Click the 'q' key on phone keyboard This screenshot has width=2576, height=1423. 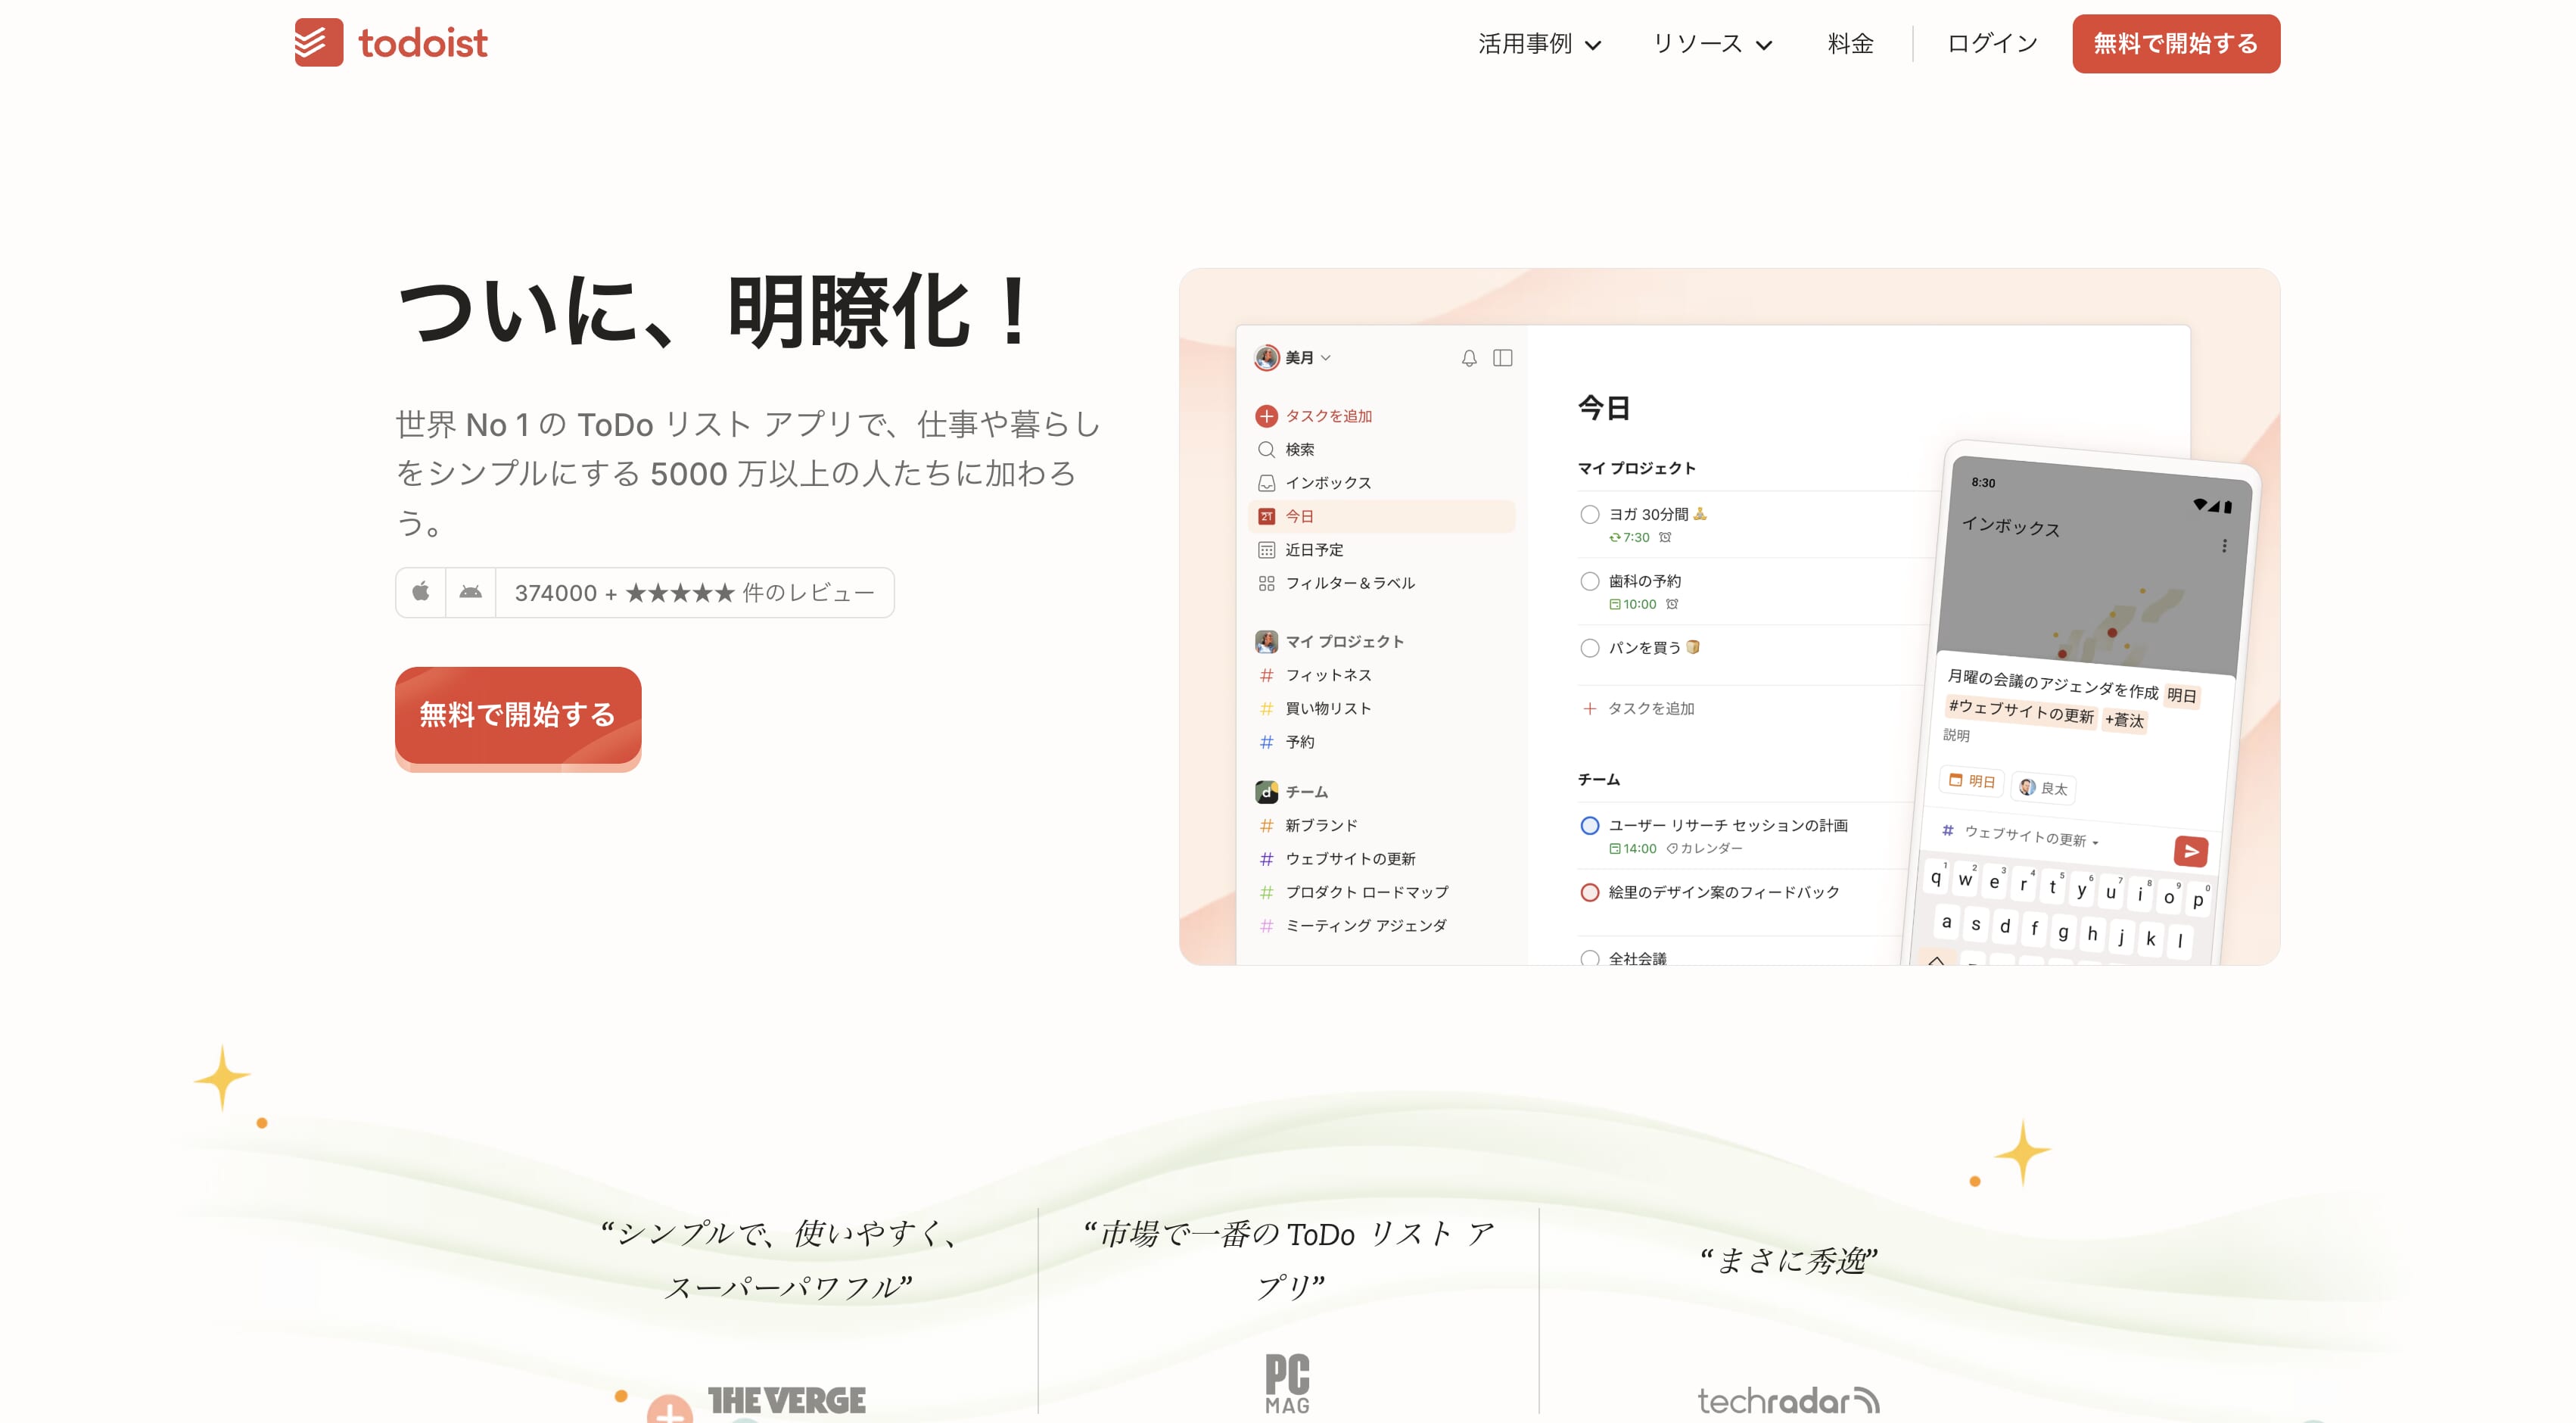click(x=1936, y=877)
